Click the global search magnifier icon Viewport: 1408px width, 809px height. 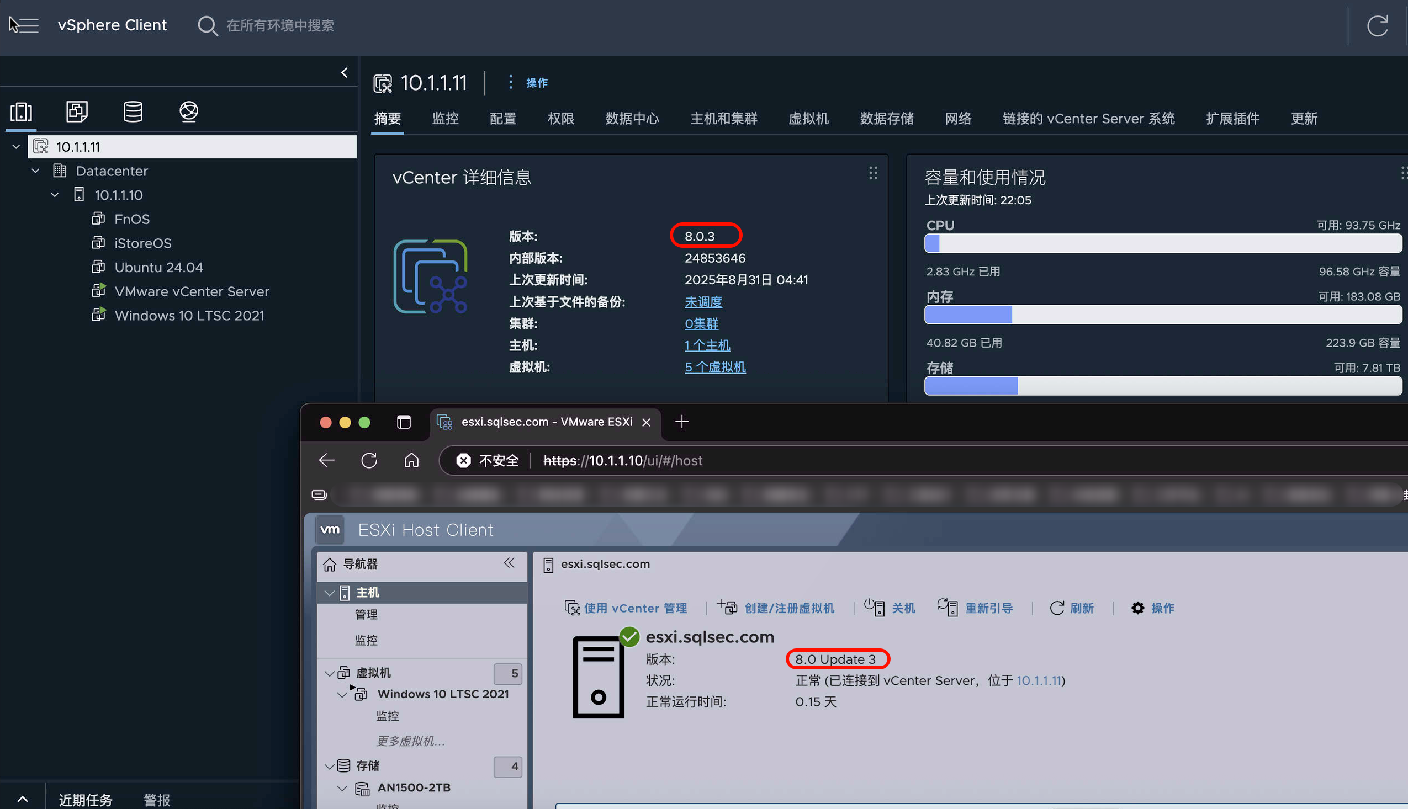pyautogui.click(x=208, y=25)
